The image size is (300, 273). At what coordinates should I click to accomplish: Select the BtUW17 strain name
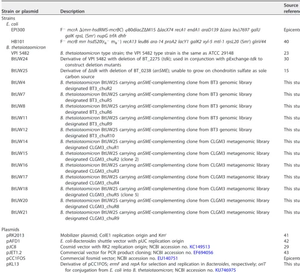point(19,177)
